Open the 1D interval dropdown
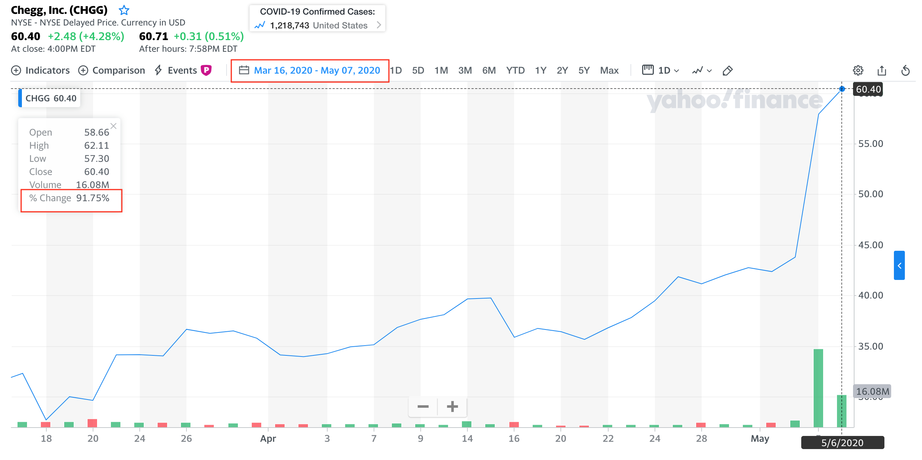This screenshot has height=460, width=922. [660, 70]
